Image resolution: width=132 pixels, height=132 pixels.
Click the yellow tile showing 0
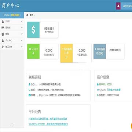pyautogui.click(x=66, y=53)
